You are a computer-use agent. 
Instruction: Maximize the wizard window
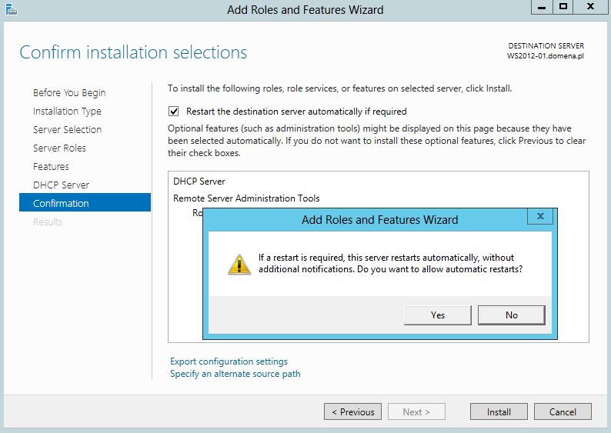tap(563, 7)
